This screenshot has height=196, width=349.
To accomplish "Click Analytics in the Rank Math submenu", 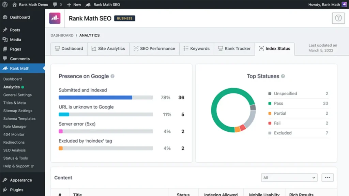I will tap(11, 87).
